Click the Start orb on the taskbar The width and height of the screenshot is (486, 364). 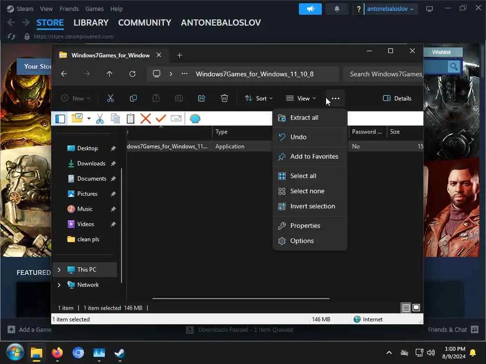(15, 353)
